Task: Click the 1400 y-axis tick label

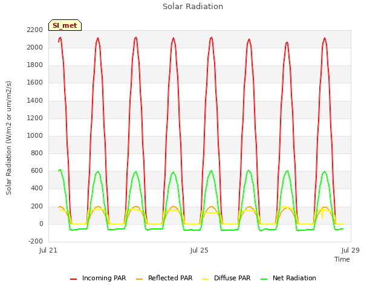Action: [x=35, y=100]
